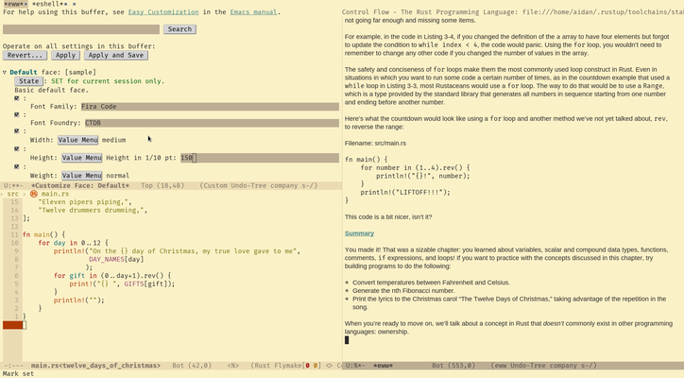Open the State menu button
684x378 pixels.
[28, 80]
